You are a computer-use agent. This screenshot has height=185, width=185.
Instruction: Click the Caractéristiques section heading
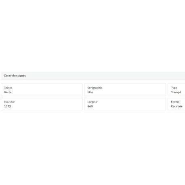point(15,76)
